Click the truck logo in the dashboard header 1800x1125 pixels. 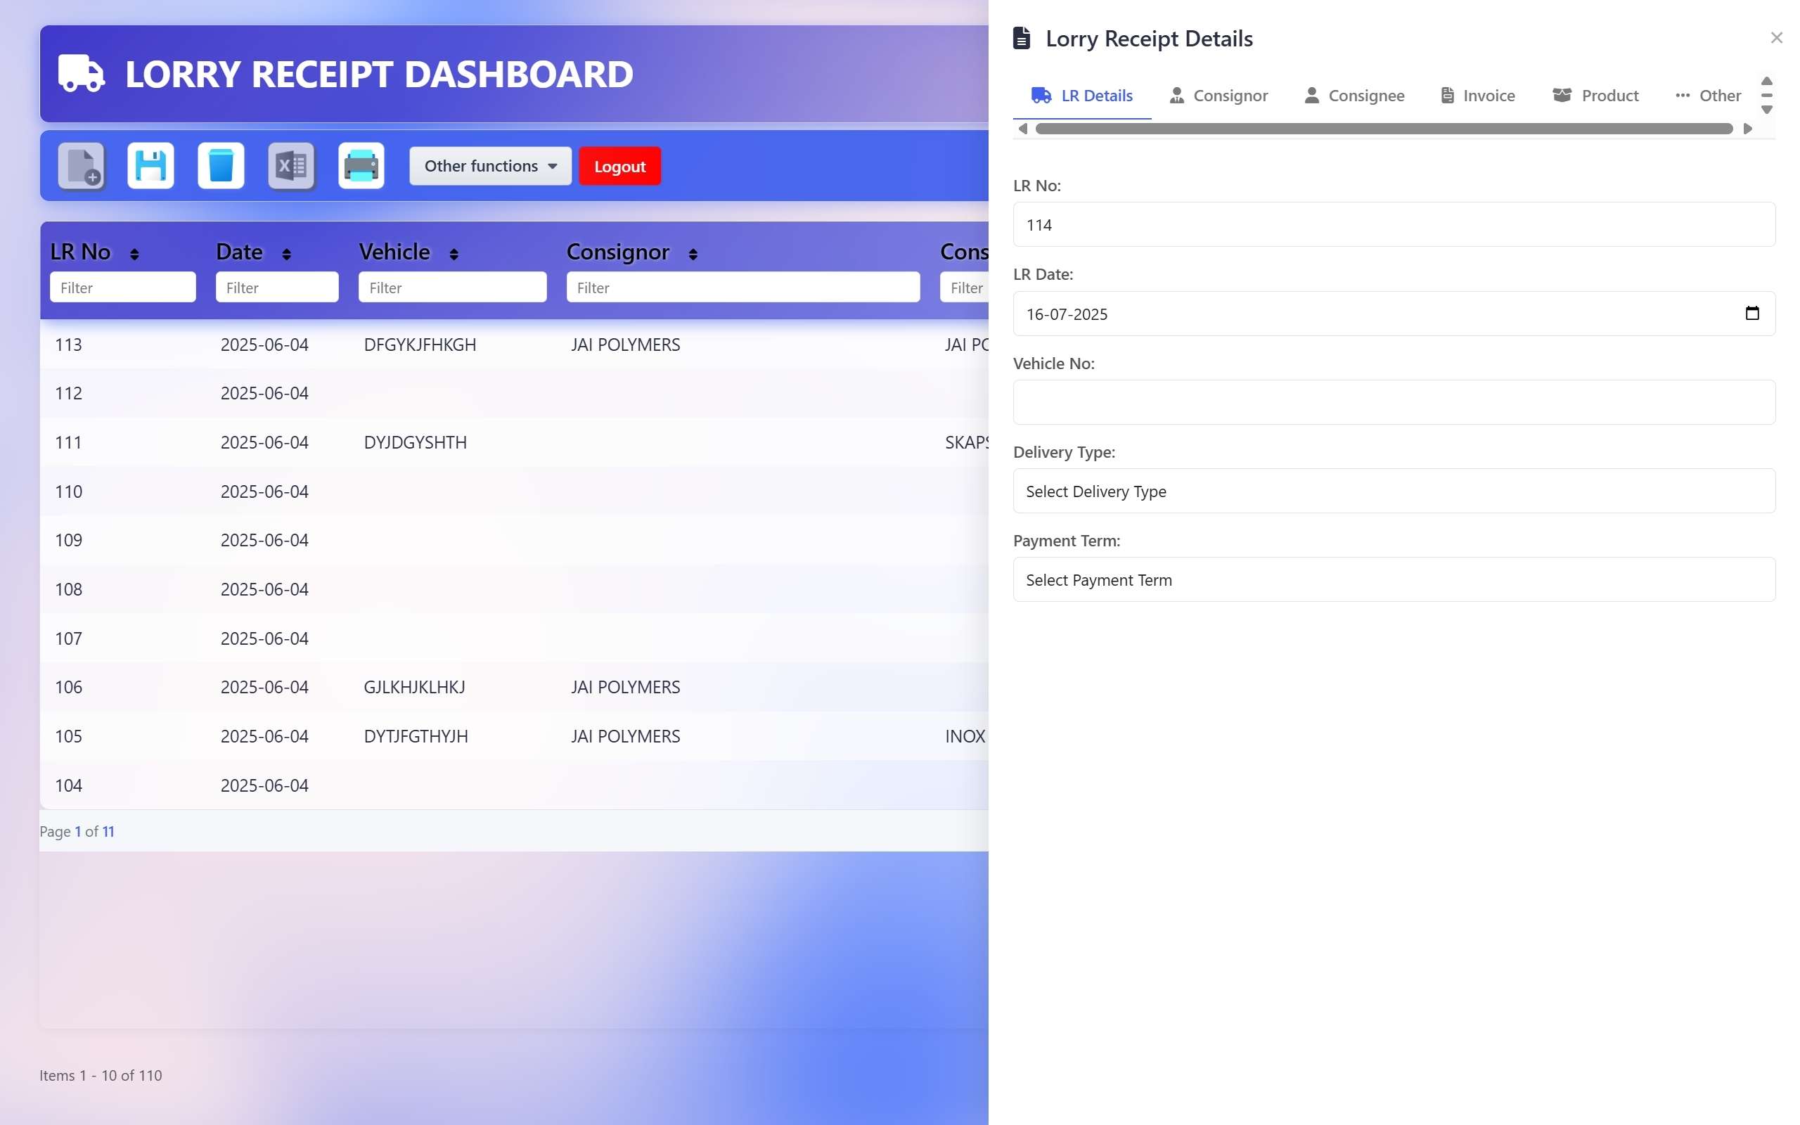[81, 74]
